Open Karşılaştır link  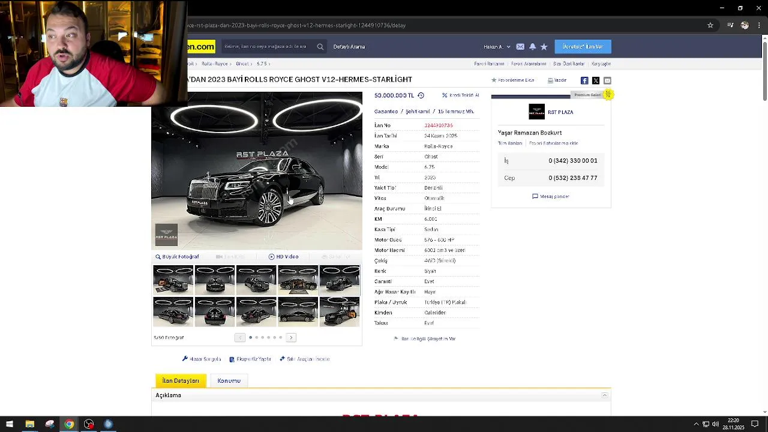[601, 64]
